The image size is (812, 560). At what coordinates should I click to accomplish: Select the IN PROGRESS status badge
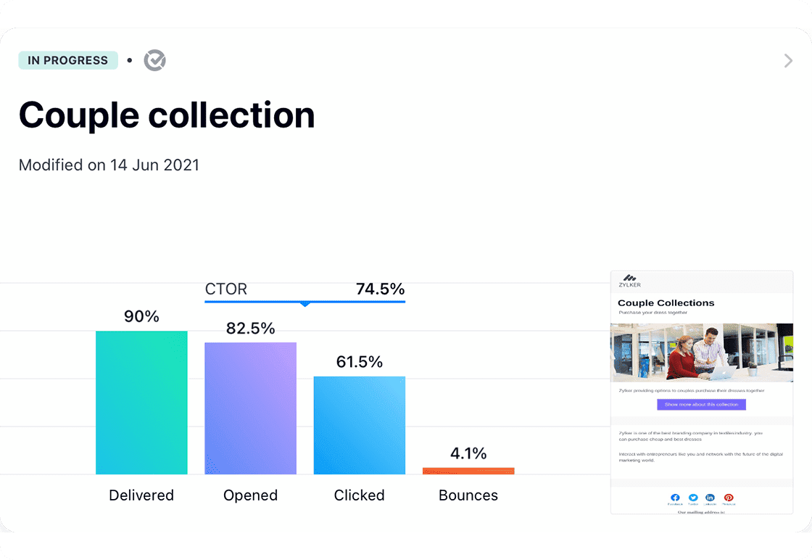(x=68, y=60)
